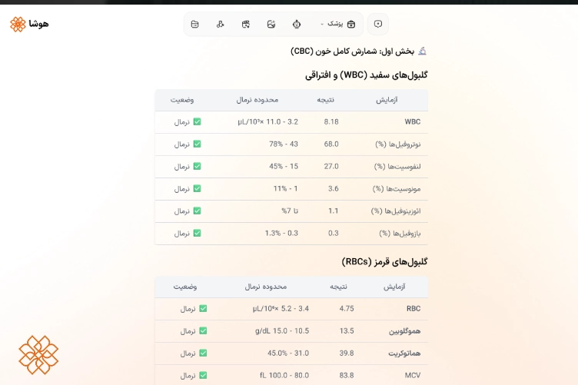Open the music generation icon in the toolbar

(220, 25)
